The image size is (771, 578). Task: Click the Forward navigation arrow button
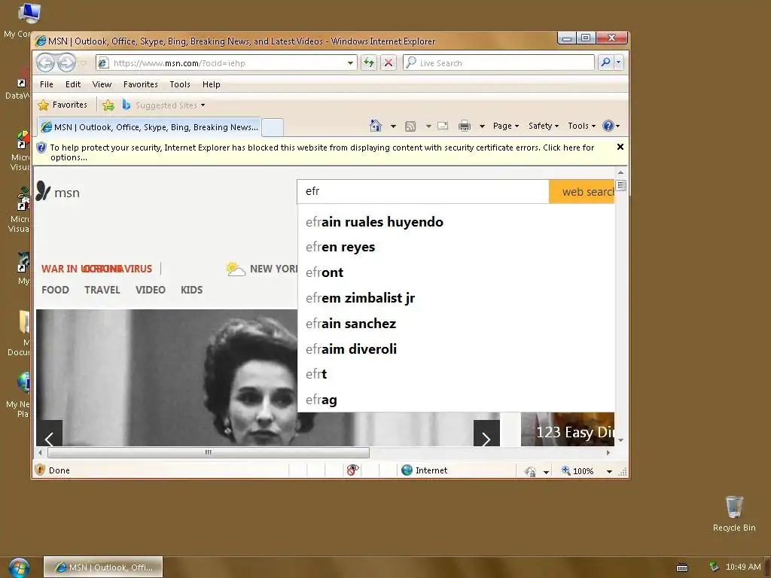coord(66,63)
